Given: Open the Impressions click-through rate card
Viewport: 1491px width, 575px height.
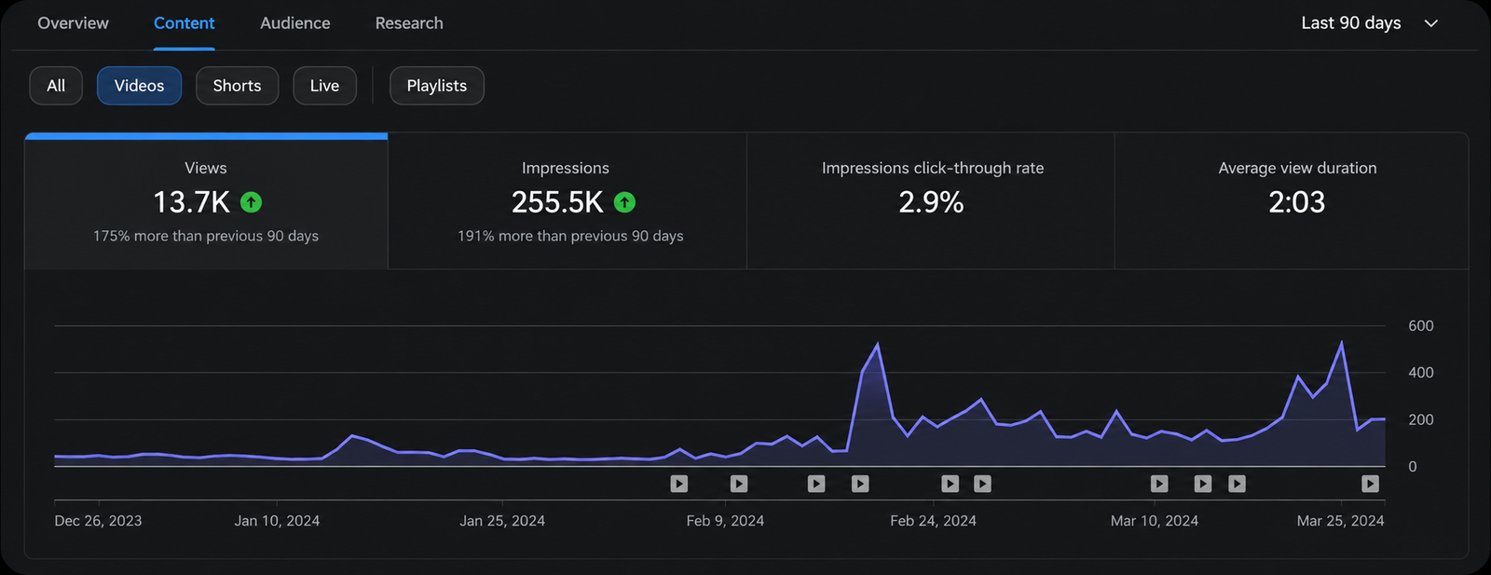Looking at the screenshot, I should tap(931, 201).
